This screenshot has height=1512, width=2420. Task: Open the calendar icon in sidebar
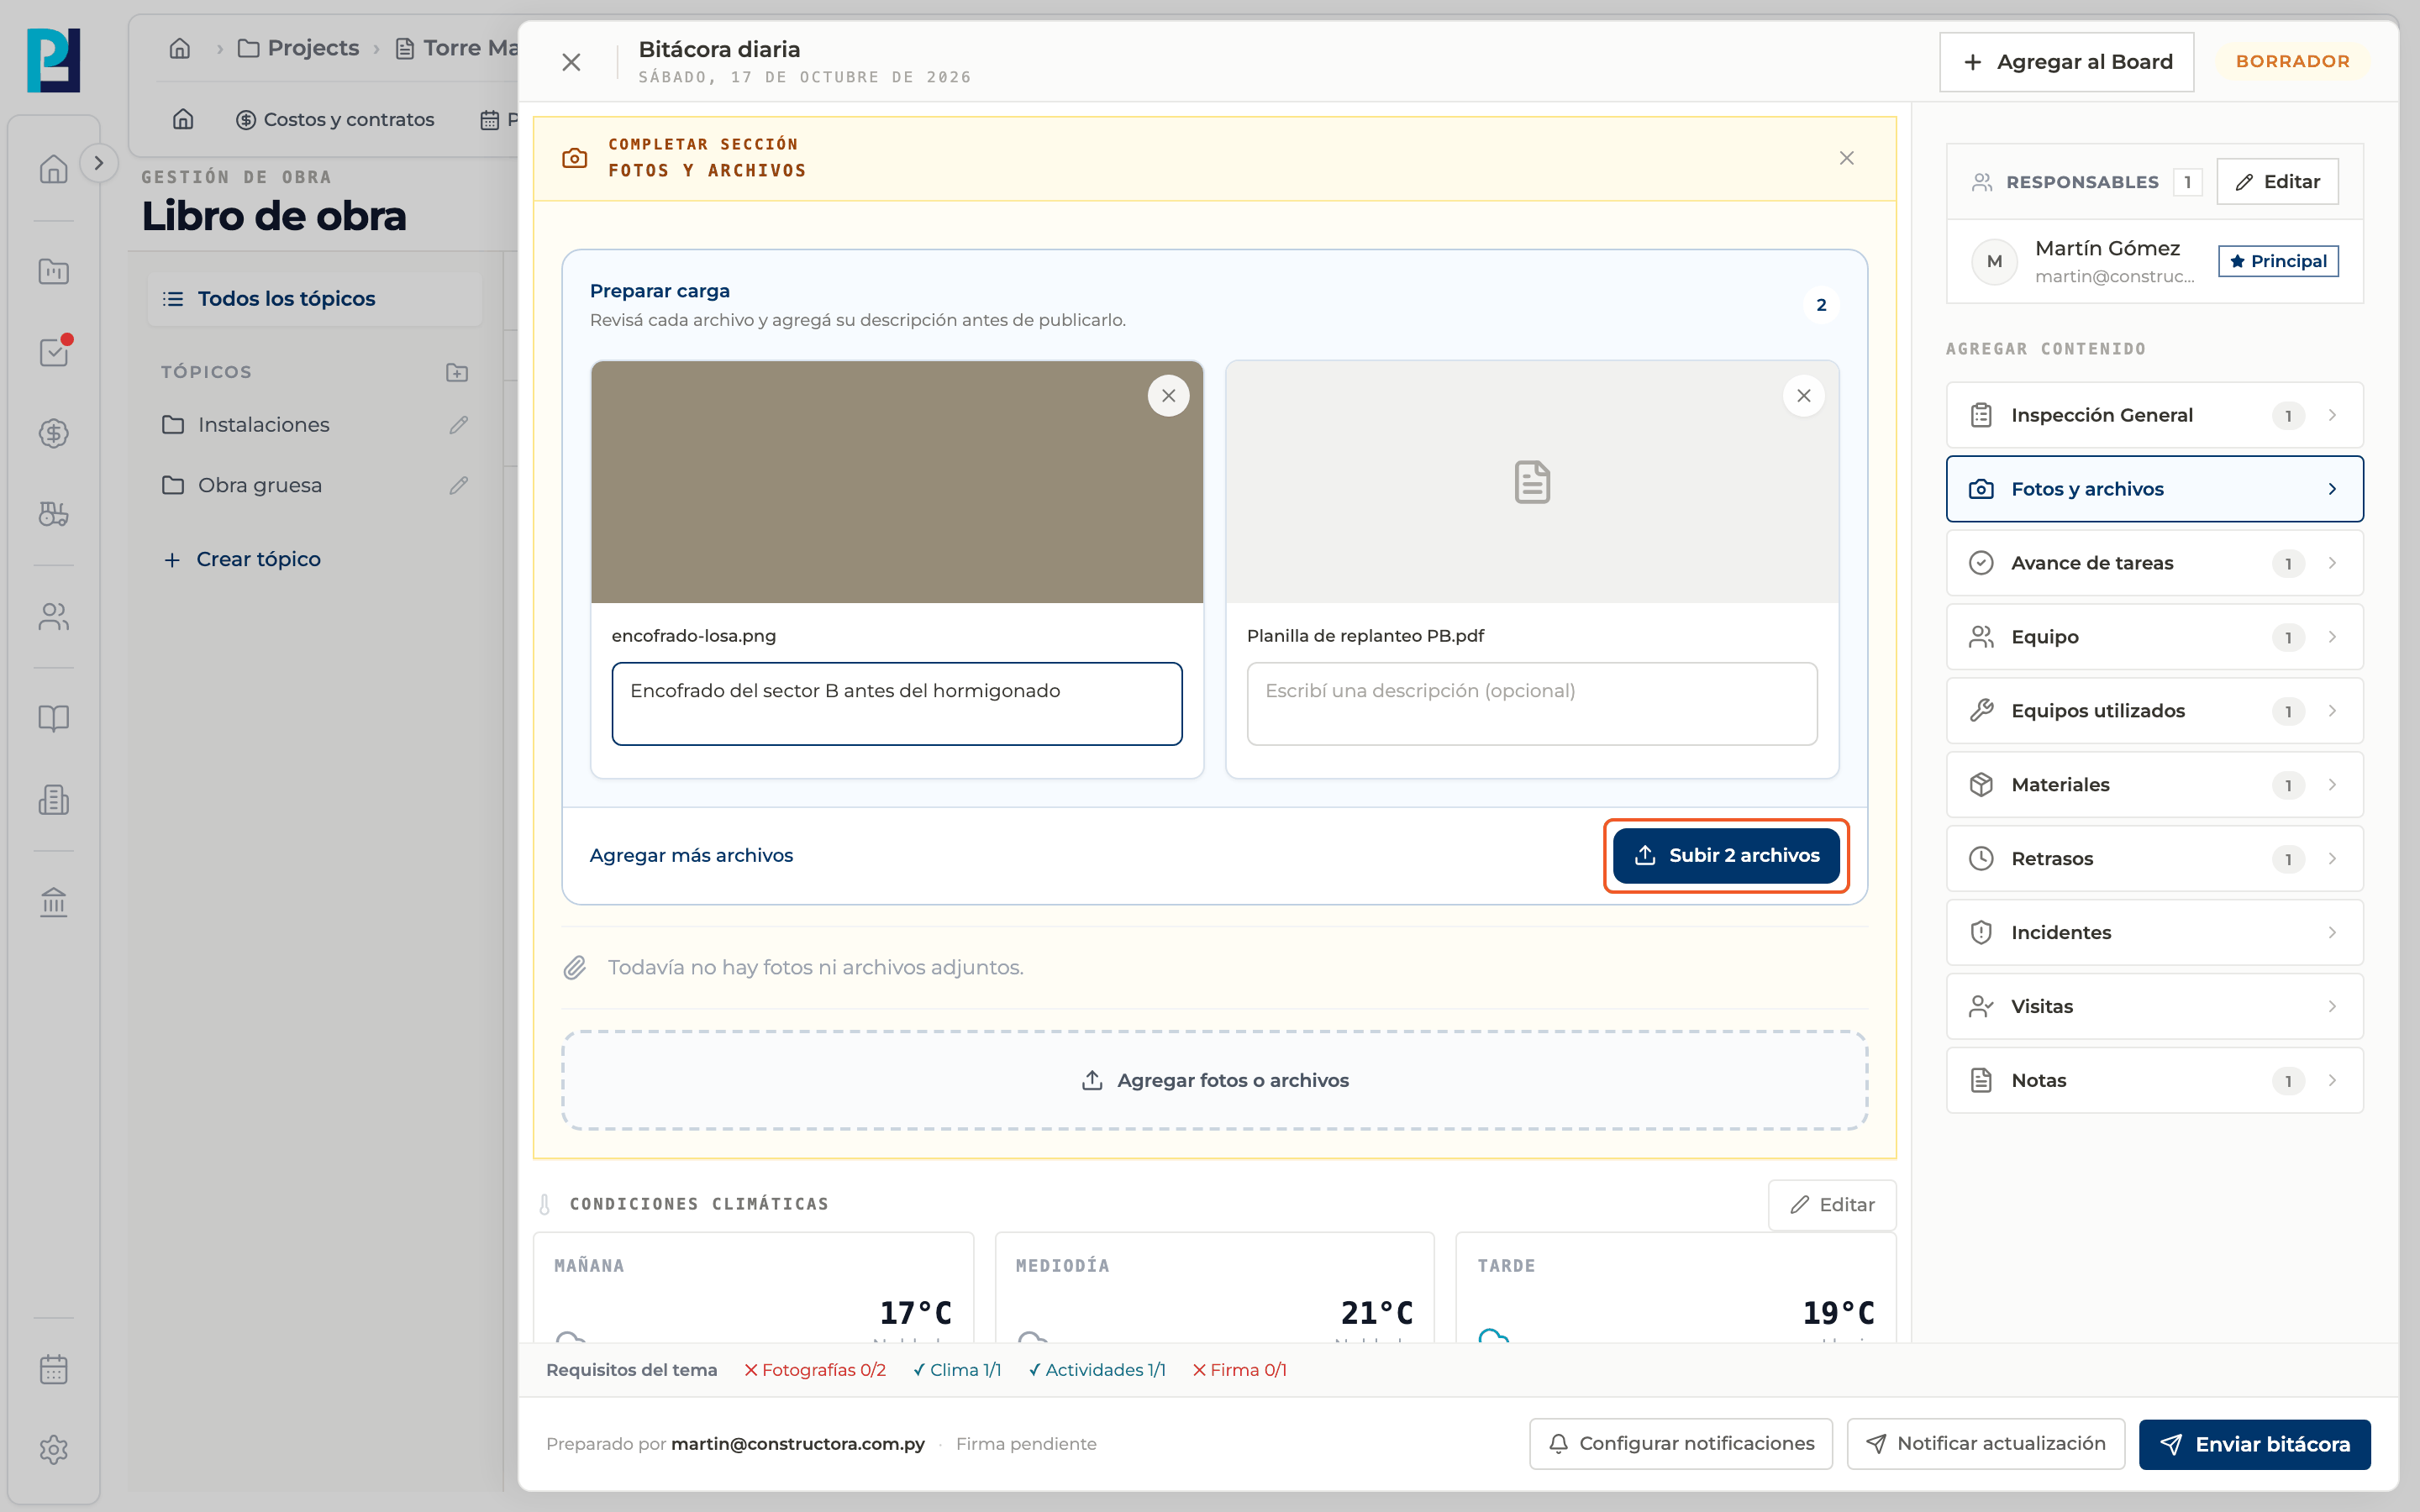tap(54, 1369)
